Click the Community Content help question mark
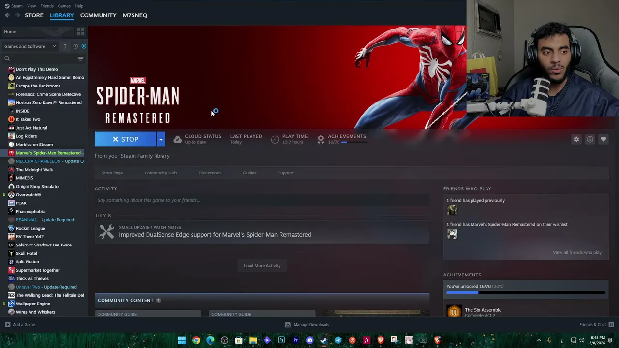This screenshot has width=619, height=348. pyautogui.click(x=158, y=300)
